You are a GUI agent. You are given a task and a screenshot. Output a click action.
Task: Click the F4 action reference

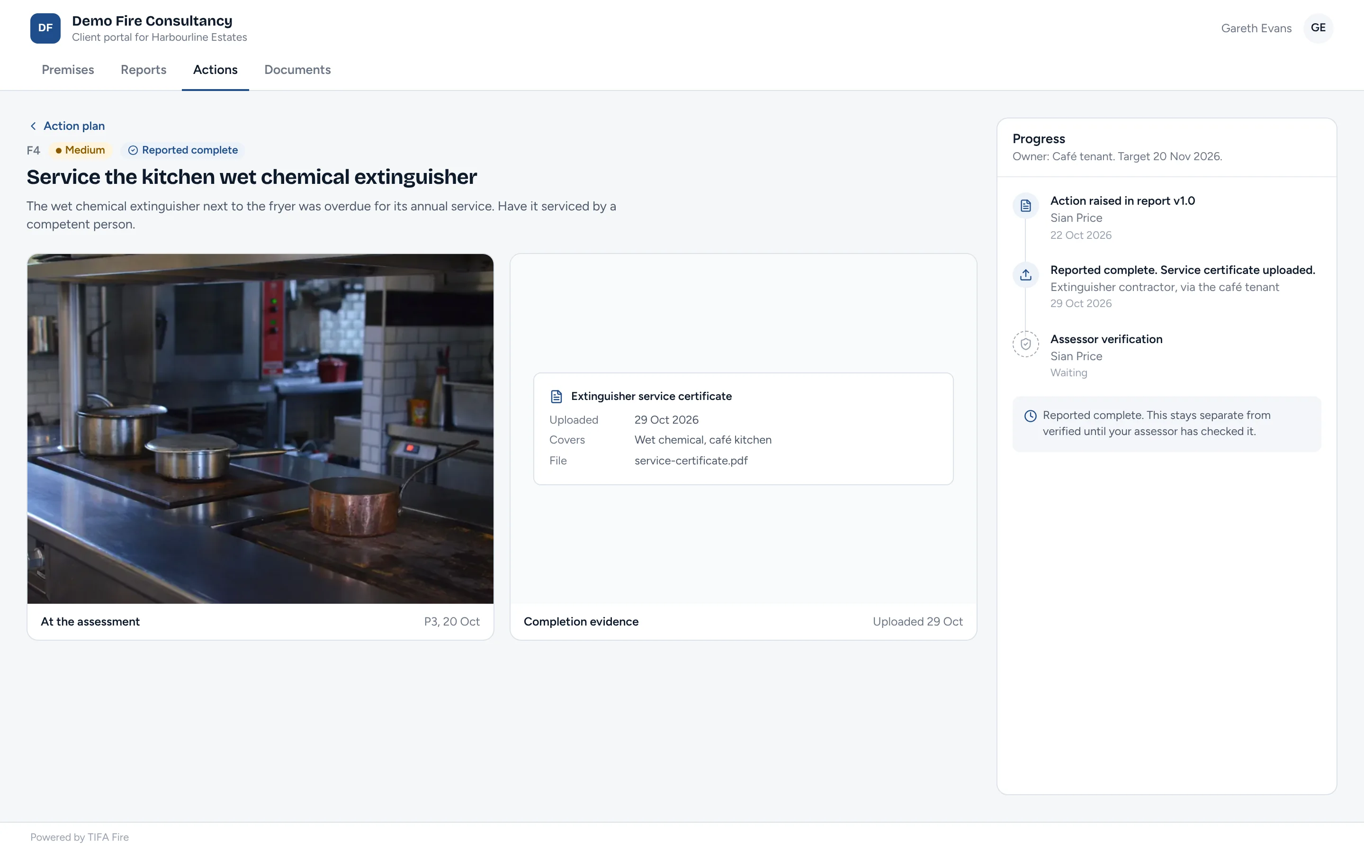coord(33,150)
